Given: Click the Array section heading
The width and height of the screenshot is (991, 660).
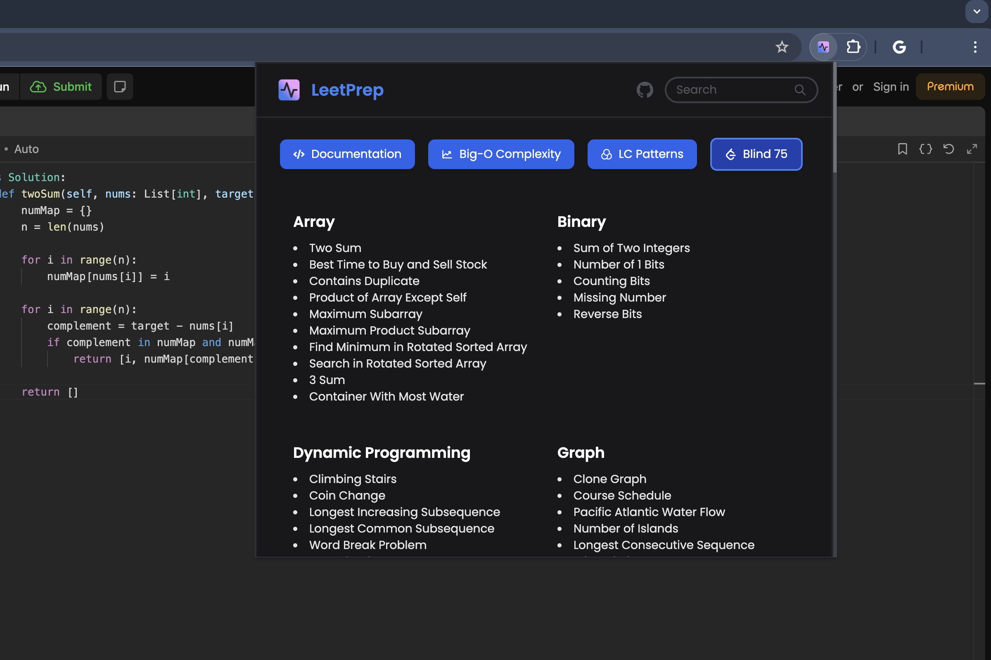Looking at the screenshot, I should click(x=314, y=222).
